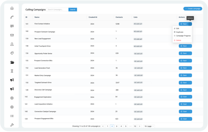Jump to page 13
This screenshot has width=208, height=132.
click(135, 126)
